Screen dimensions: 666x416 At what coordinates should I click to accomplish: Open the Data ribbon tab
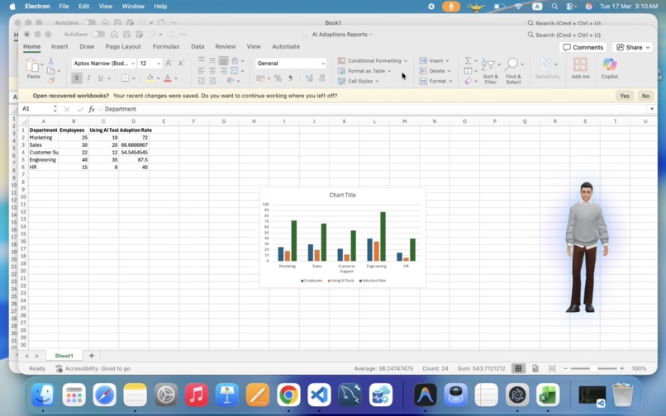[197, 47]
